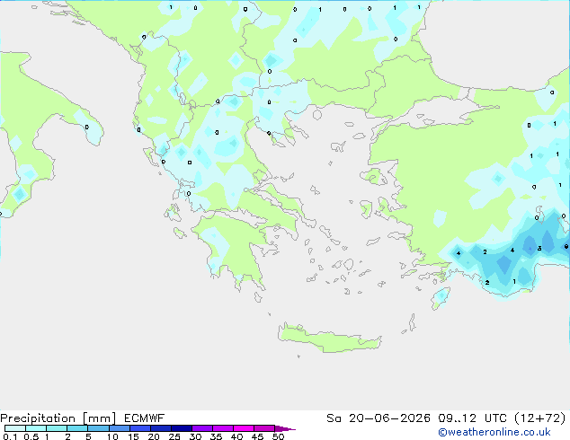Screen dimensions: 570x440
Task: Click the 'Precipitation [mm]' title text
Action: coord(58,418)
